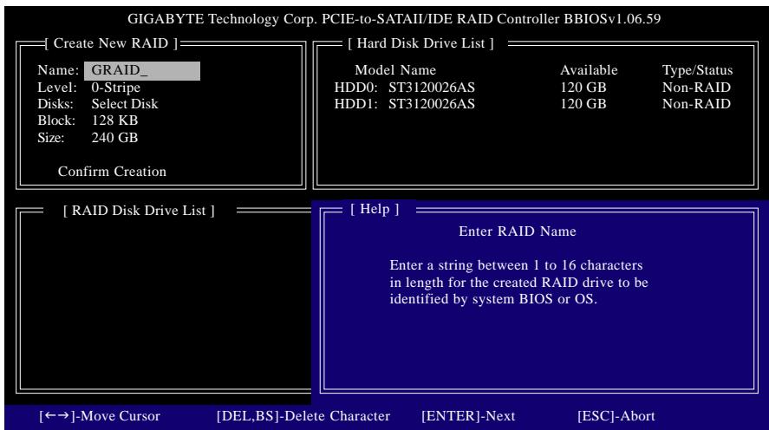Select the Name field containing GRAID_
This screenshot has width=769, height=430.
pos(142,70)
